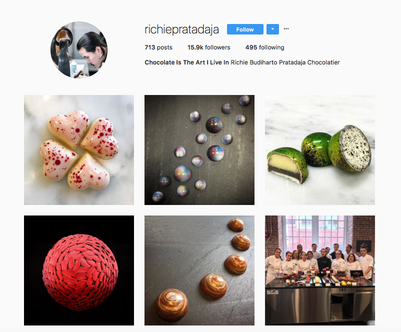Click the 713 posts count
This screenshot has height=332, width=401.
tap(158, 47)
